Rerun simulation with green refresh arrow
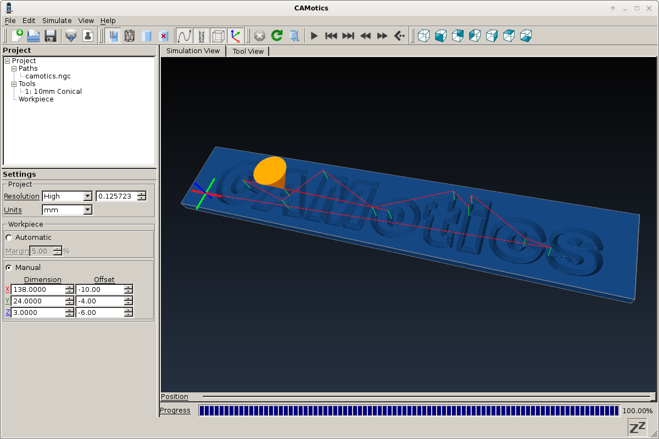This screenshot has width=659, height=439. point(277,36)
